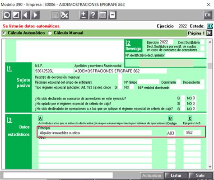Check SI for concurso de acreedores
214x180 pixels.
click(183, 98)
